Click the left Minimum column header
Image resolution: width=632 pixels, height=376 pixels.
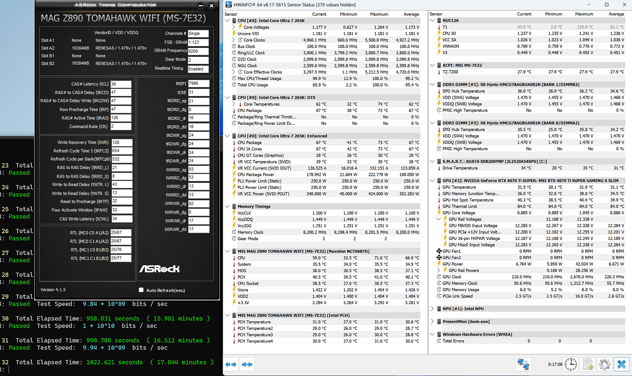click(x=348, y=14)
